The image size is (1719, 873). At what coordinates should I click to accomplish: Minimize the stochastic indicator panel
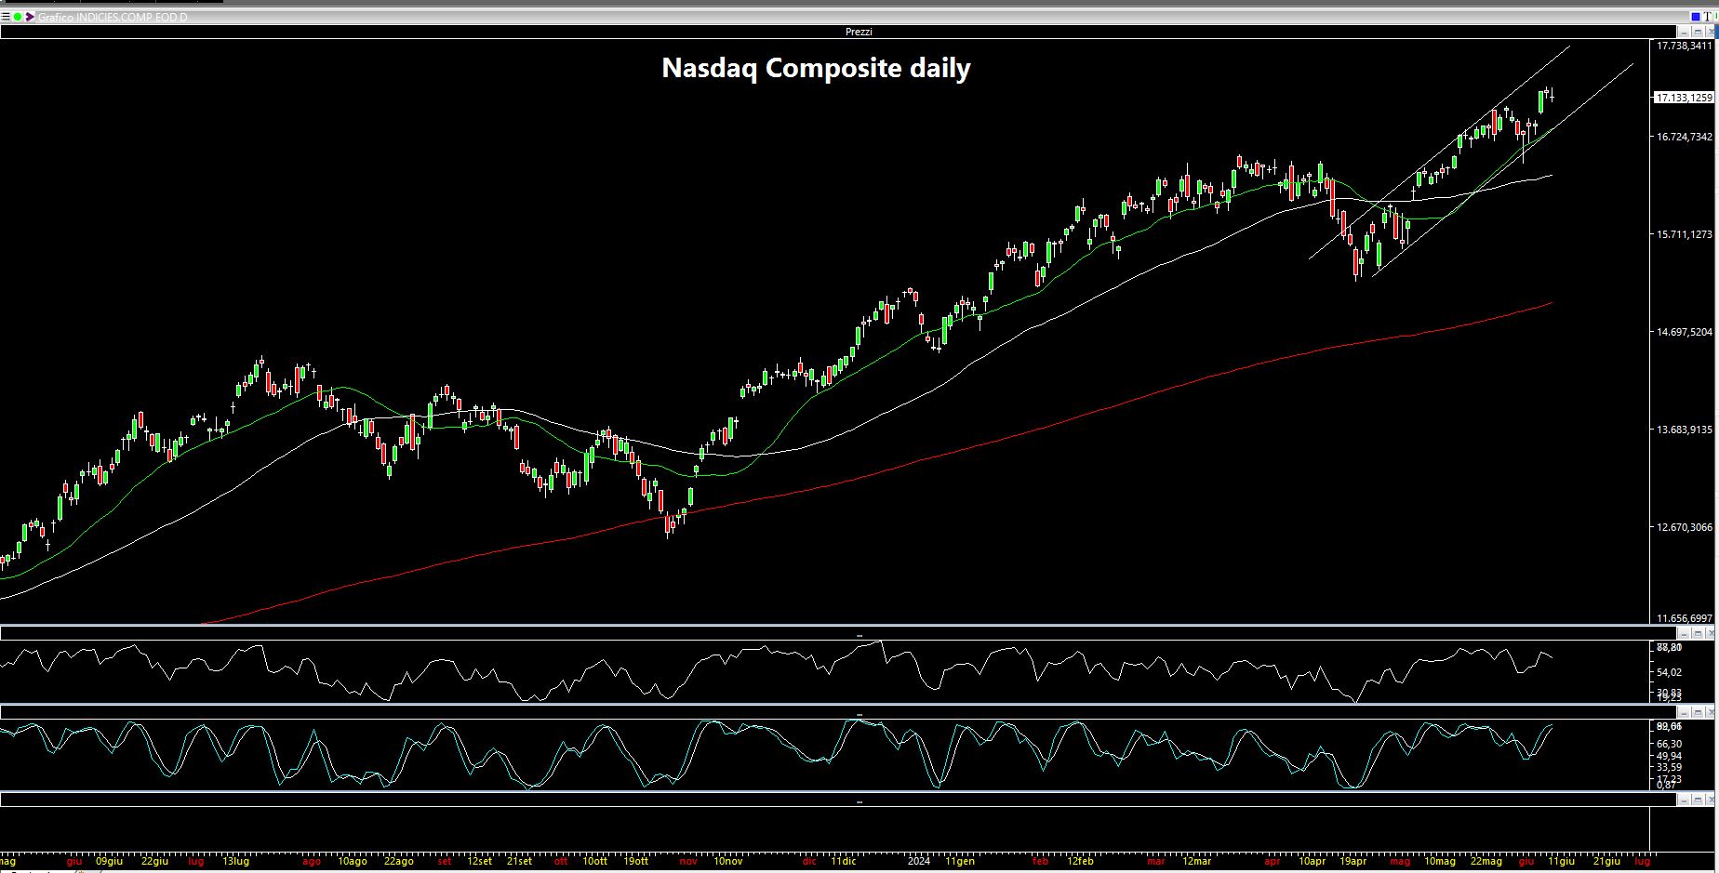click(x=1684, y=712)
